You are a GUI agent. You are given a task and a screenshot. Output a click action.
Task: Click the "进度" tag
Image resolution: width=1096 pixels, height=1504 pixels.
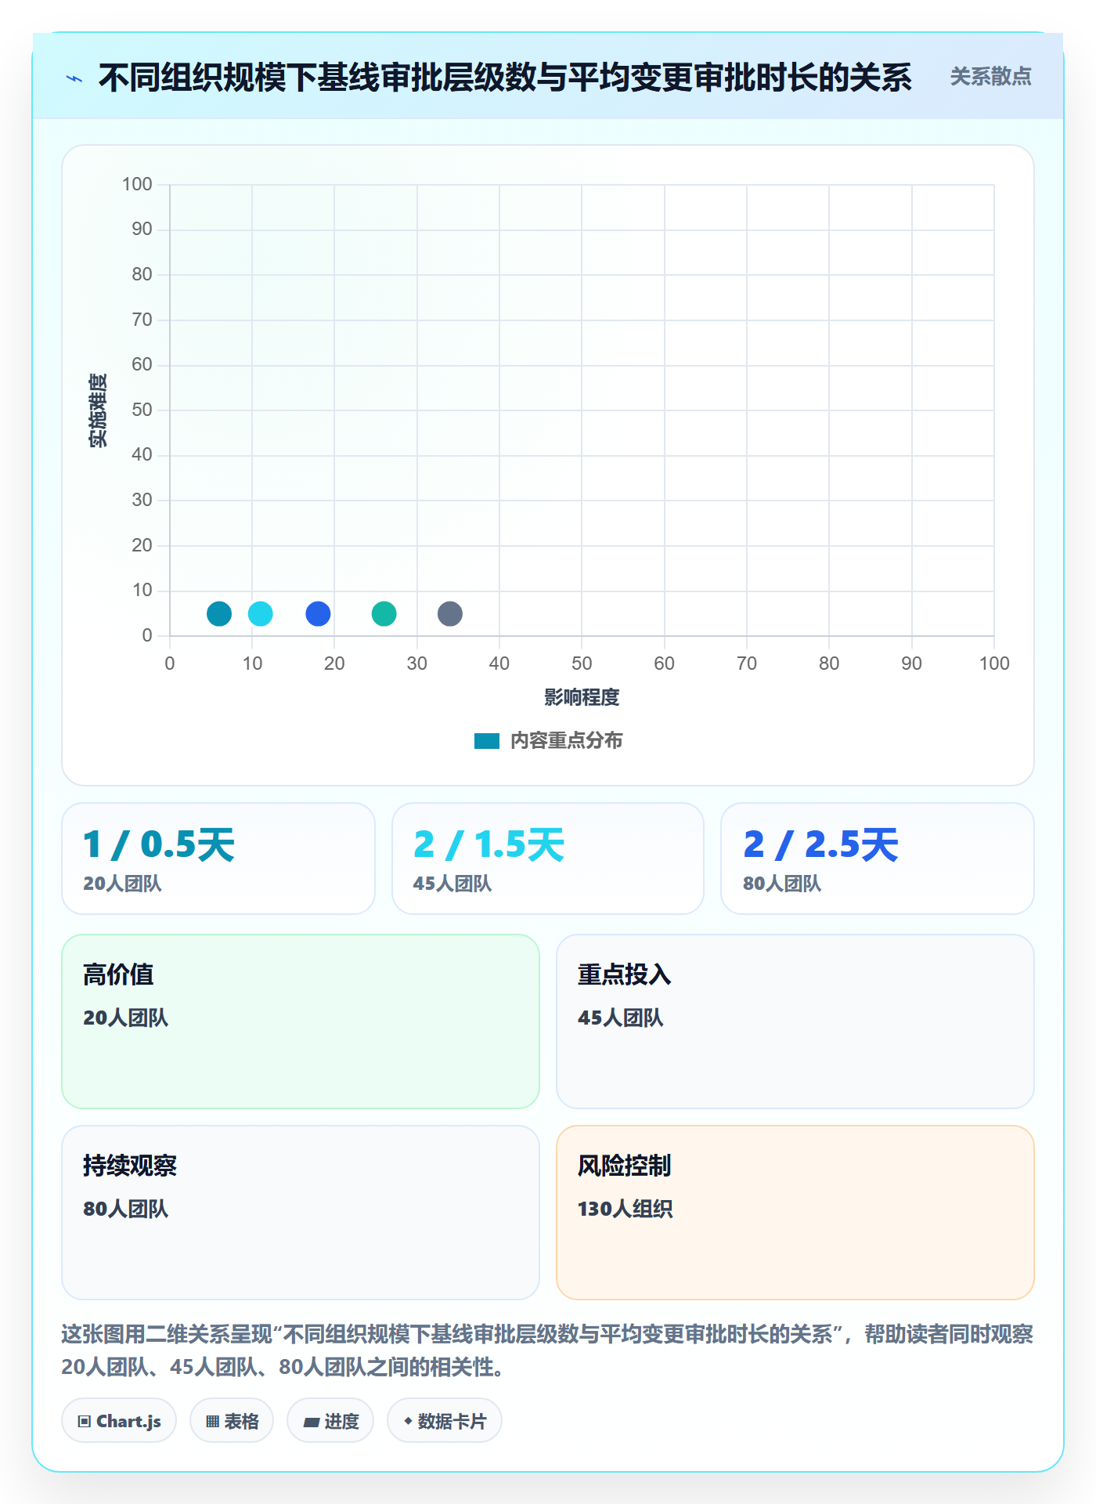330,1421
